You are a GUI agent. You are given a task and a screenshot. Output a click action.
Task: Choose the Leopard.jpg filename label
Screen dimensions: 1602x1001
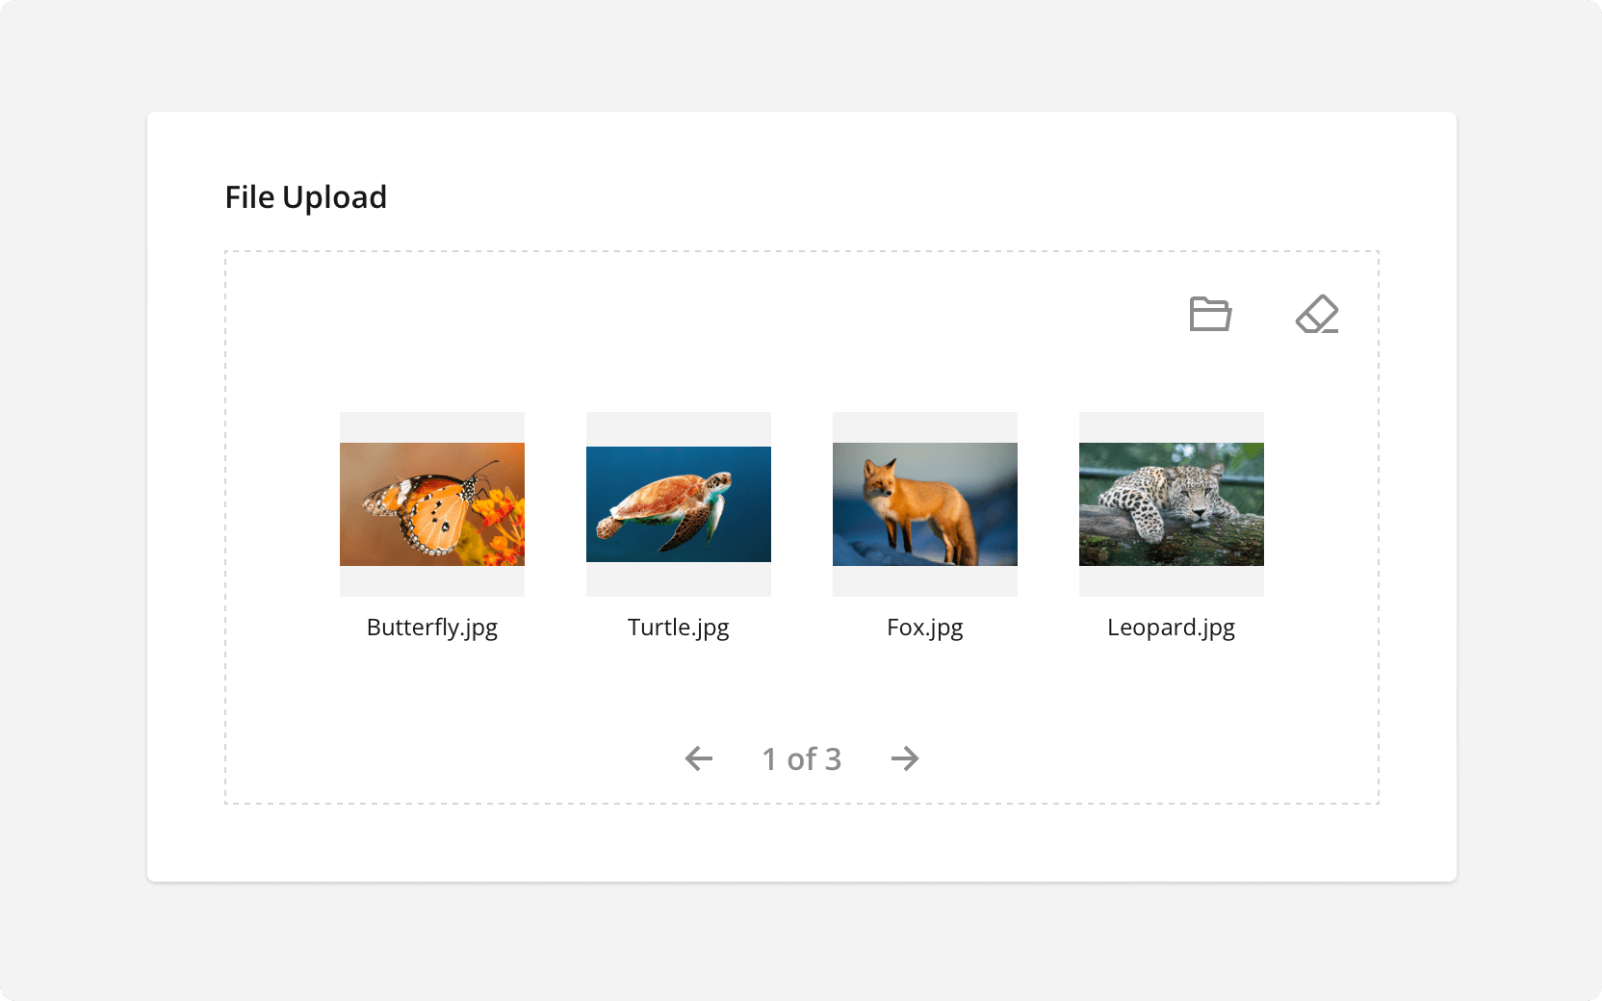1171,628
